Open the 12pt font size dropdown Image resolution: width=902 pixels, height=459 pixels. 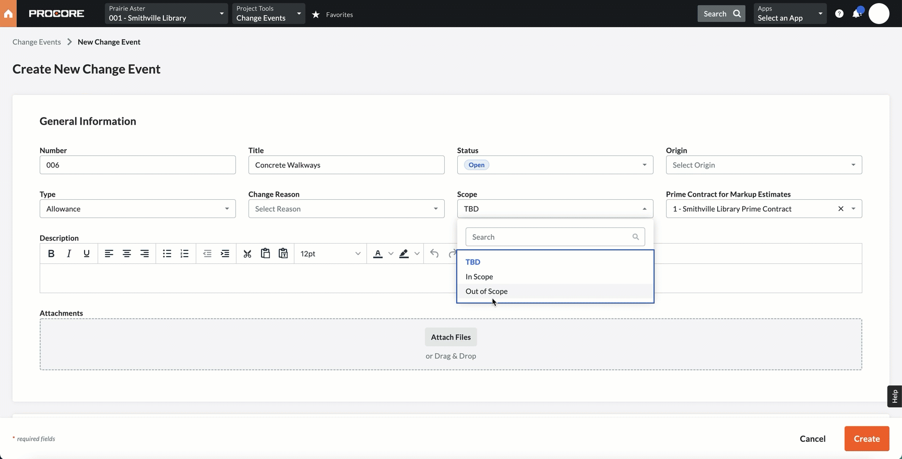tap(330, 253)
